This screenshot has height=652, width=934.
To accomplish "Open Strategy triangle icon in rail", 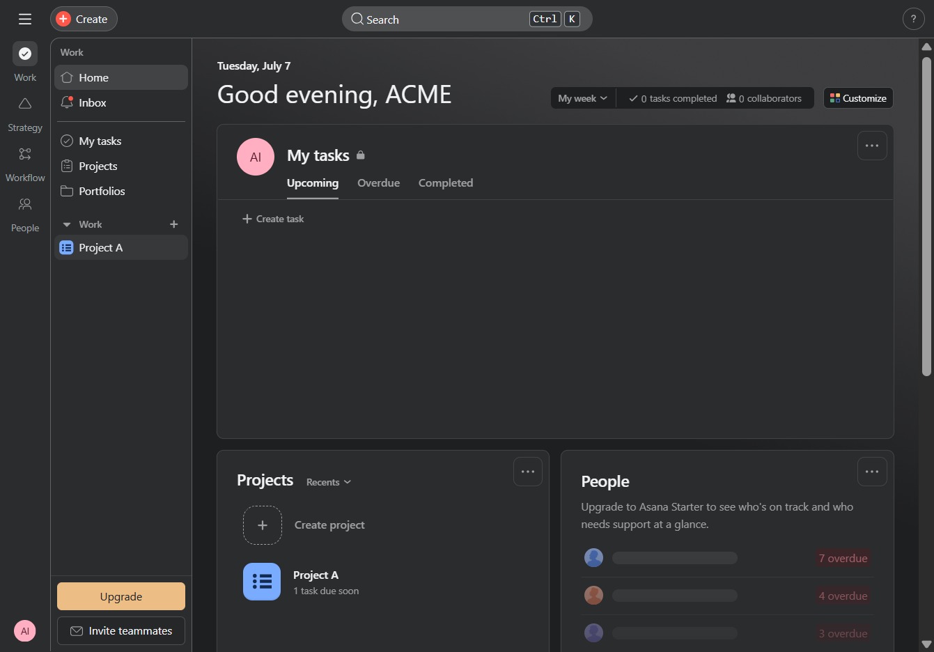I will pos(25,104).
